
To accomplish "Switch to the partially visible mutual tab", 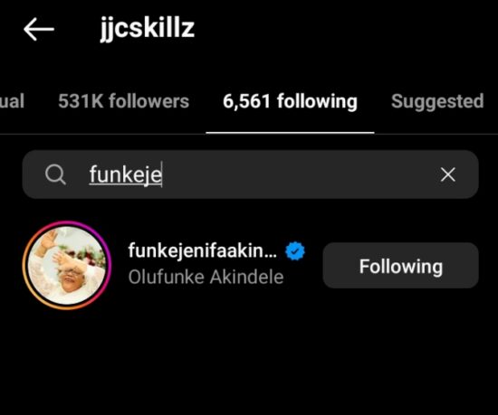I will [12, 101].
